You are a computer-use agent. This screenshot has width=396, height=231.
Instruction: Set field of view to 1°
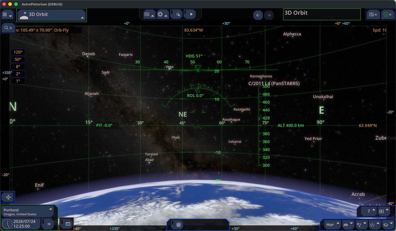[18, 81]
